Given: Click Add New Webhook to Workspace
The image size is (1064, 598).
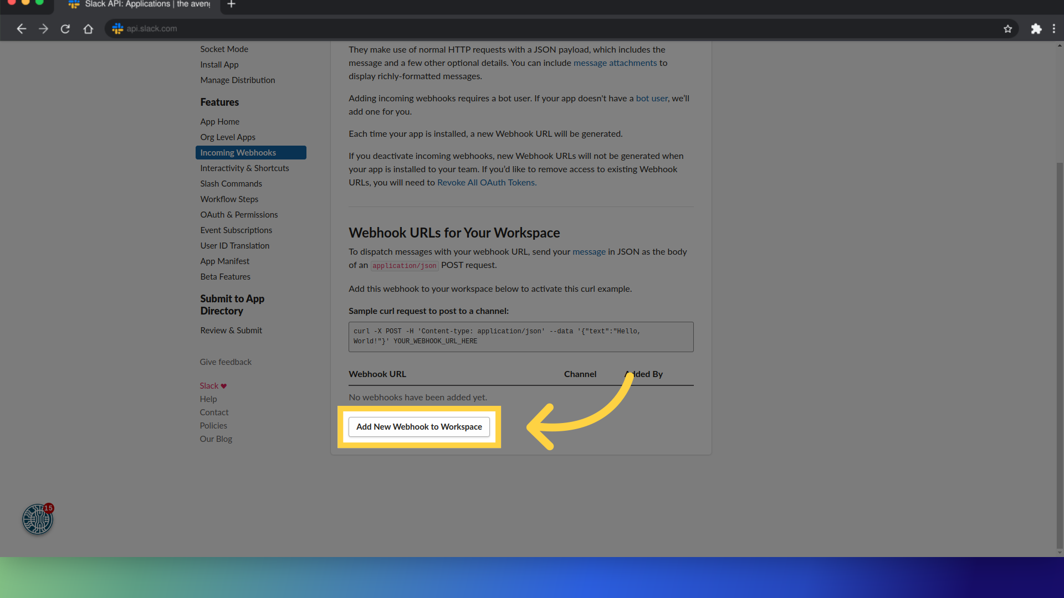Looking at the screenshot, I should pyautogui.click(x=419, y=427).
